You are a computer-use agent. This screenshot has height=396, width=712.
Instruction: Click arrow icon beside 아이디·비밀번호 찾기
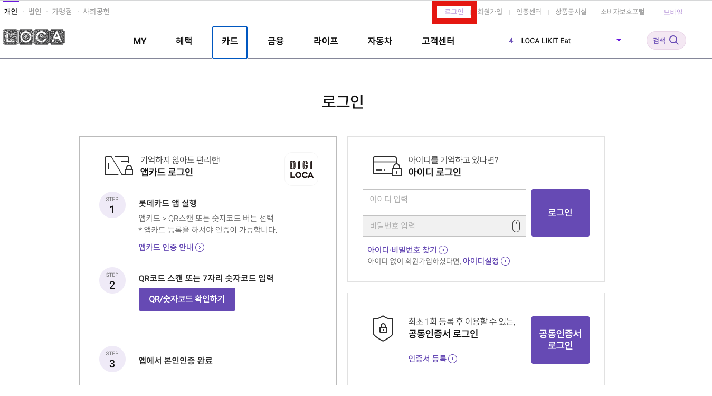point(443,250)
